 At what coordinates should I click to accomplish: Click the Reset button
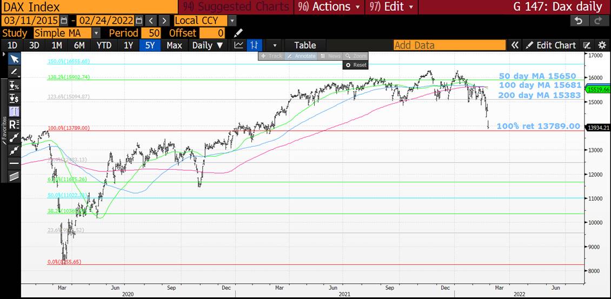coord(356,65)
